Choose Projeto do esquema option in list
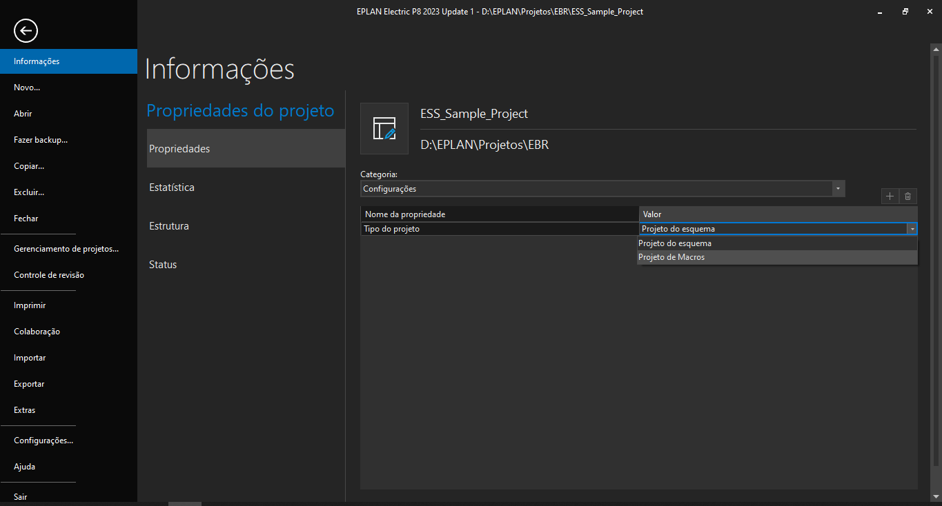The height and width of the screenshot is (506, 942). pos(674,243)
